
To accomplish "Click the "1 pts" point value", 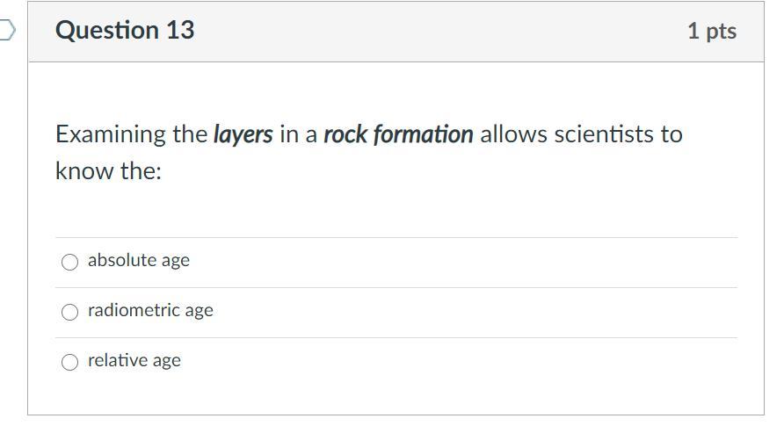I will (711, 32).
